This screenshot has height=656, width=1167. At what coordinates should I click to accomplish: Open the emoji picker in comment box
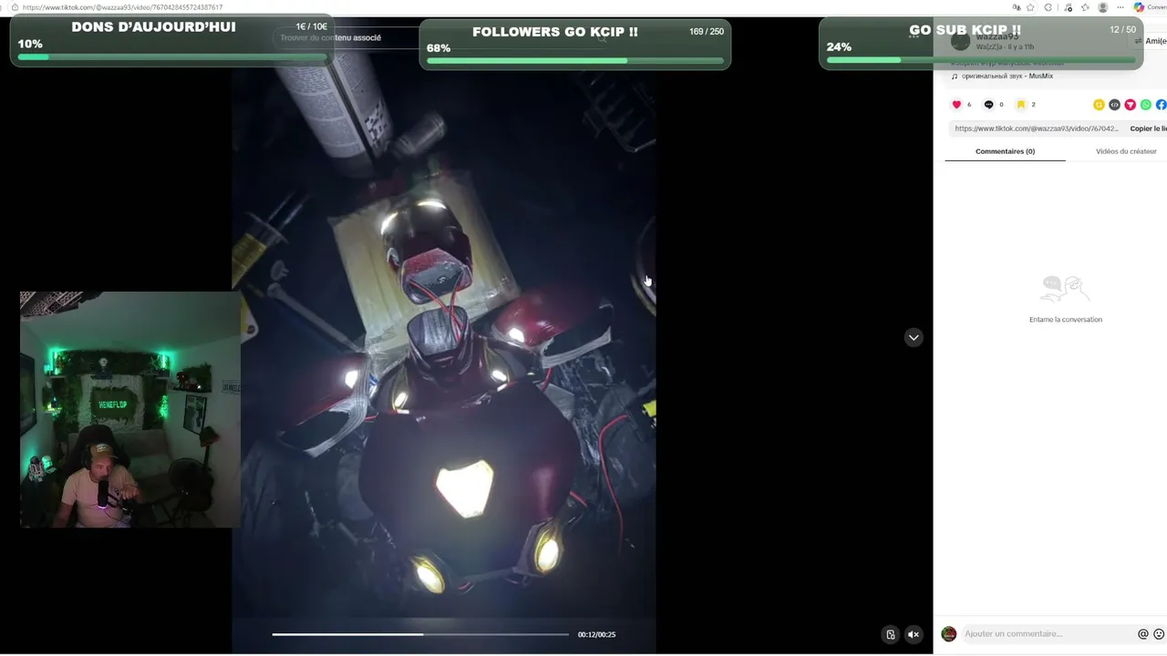(x=1159, y=634)
